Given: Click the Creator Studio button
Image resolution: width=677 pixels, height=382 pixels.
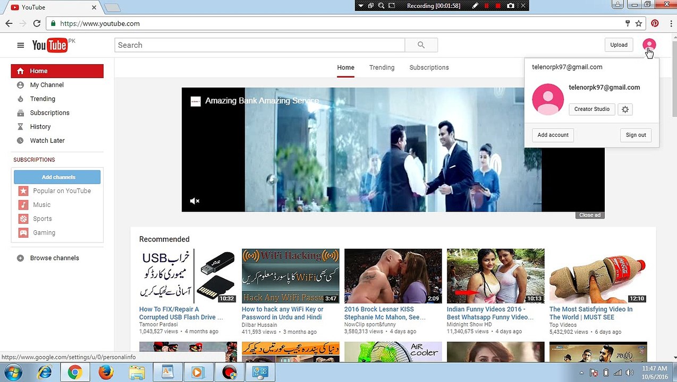Looking at the screenshot, I should pyautogui.click(x=591, y=109).
